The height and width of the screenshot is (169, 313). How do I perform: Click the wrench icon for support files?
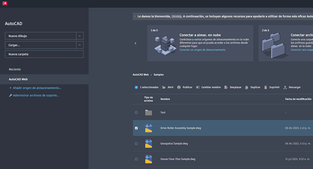pyautogui.click(x=11, y=95)
